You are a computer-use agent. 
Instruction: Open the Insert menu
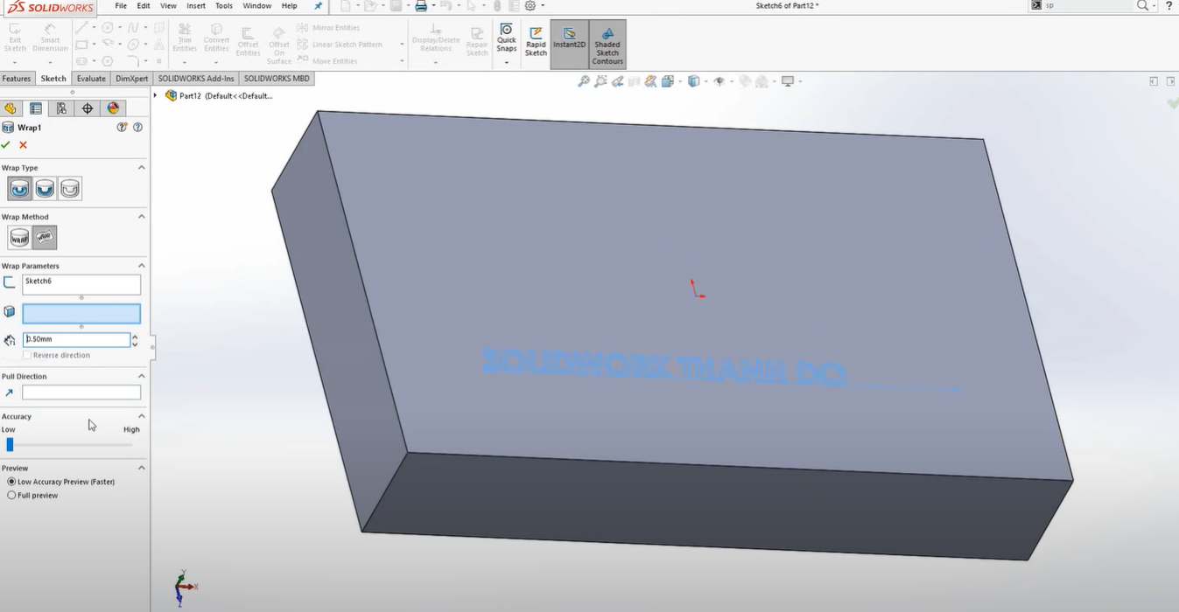tap(196, 6)
